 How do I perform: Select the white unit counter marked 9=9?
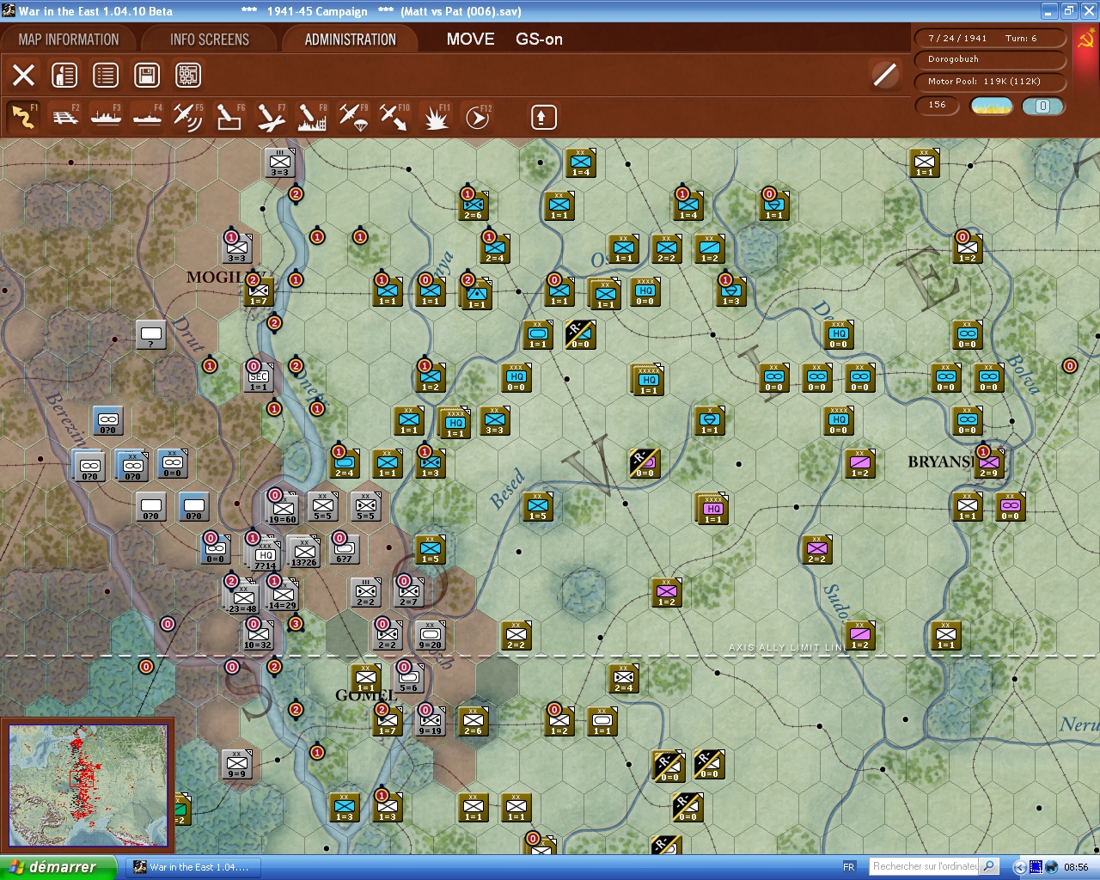point(237,763)
